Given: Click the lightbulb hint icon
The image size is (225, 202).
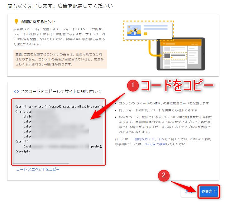Looking at the screenshot, I should pyautogui.click(x=16, y=22).
